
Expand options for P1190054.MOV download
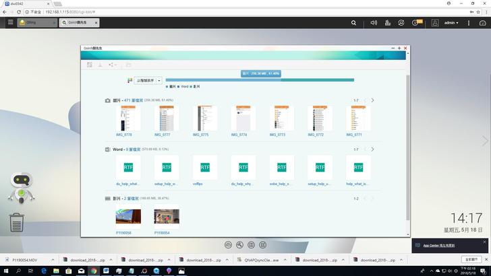pos(53,260)
